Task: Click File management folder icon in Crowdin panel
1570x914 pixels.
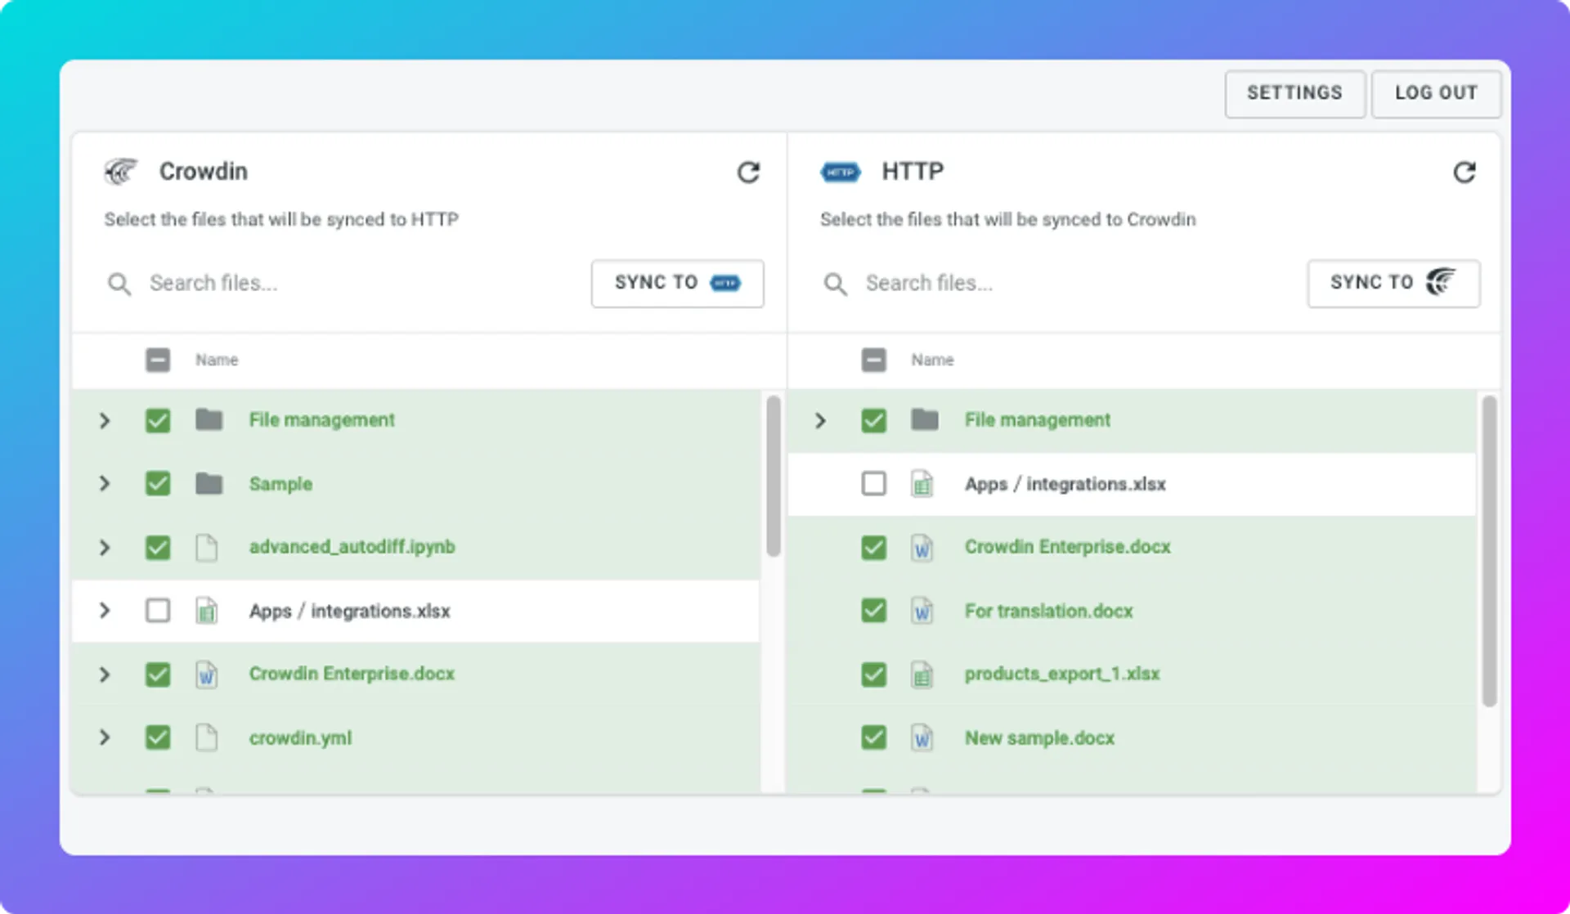Action: click(209, 420)
